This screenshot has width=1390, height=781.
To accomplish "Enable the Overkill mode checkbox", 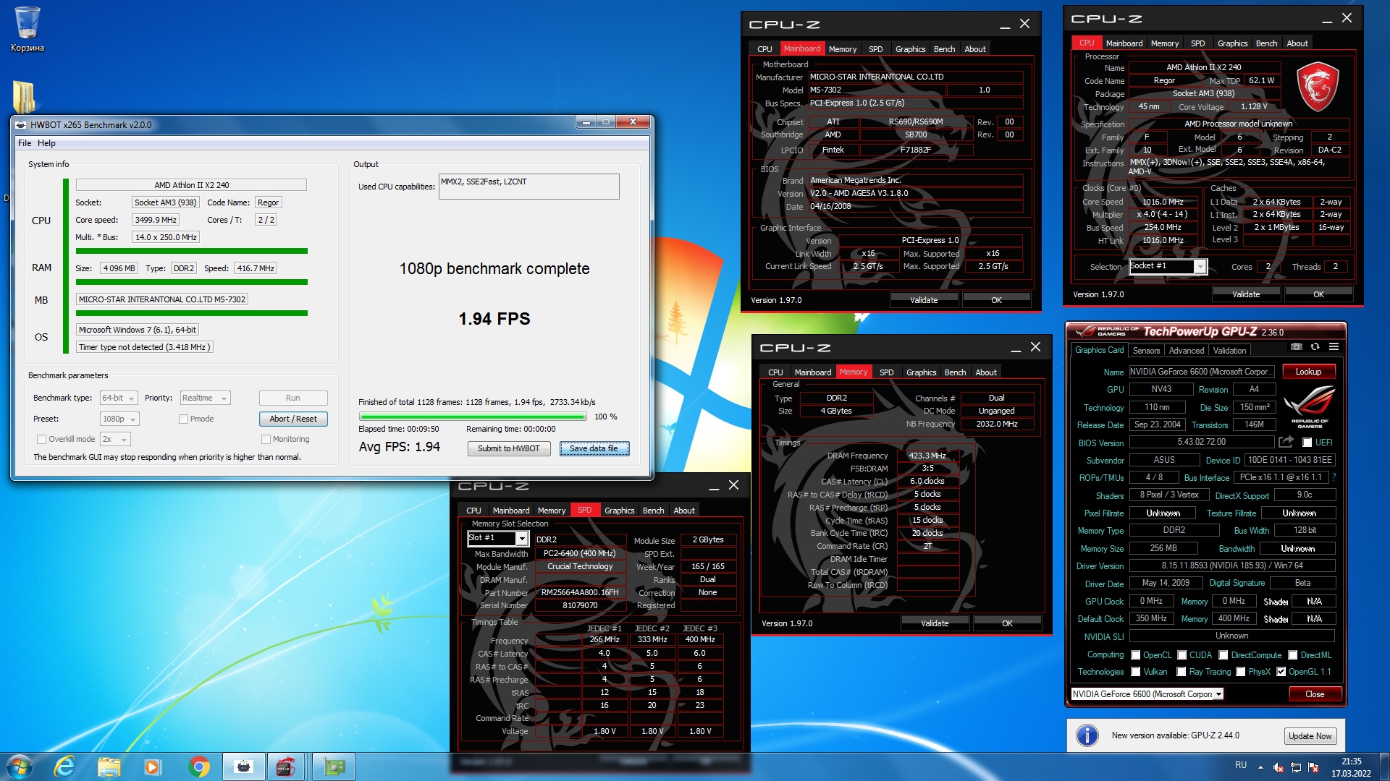I will click(x=41, y=439).
